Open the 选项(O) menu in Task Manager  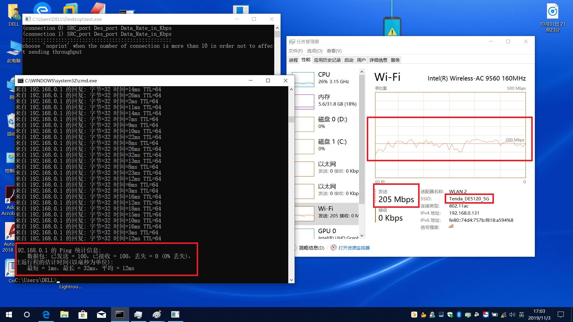(x=315, y=51)
